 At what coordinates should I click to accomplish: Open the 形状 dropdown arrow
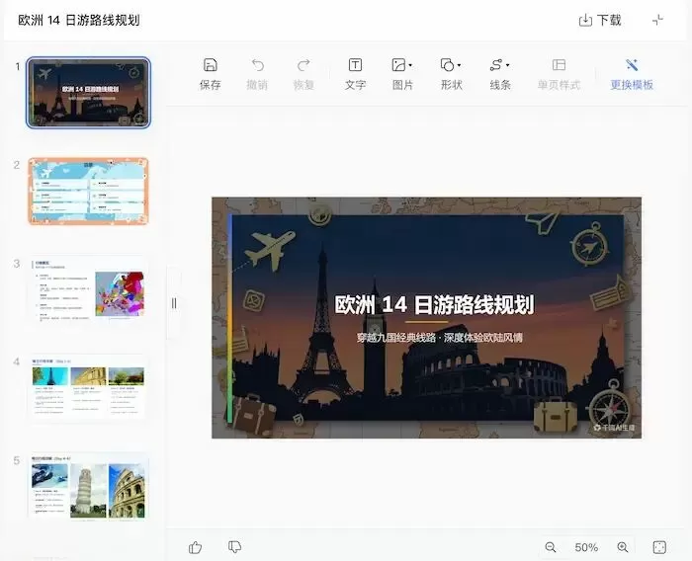click(x=459, y=65)
